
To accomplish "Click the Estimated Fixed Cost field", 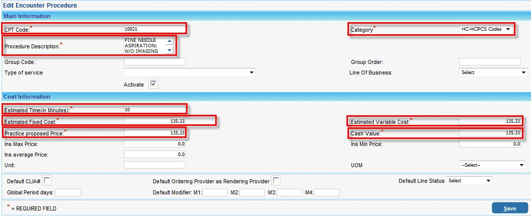I will [x=154, y=121].
